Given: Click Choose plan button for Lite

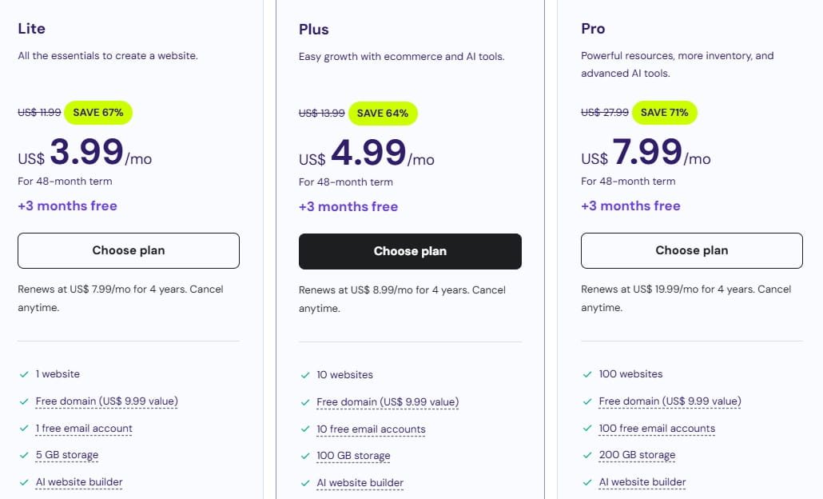Looking at the screenshot, I should coord(128,250).
